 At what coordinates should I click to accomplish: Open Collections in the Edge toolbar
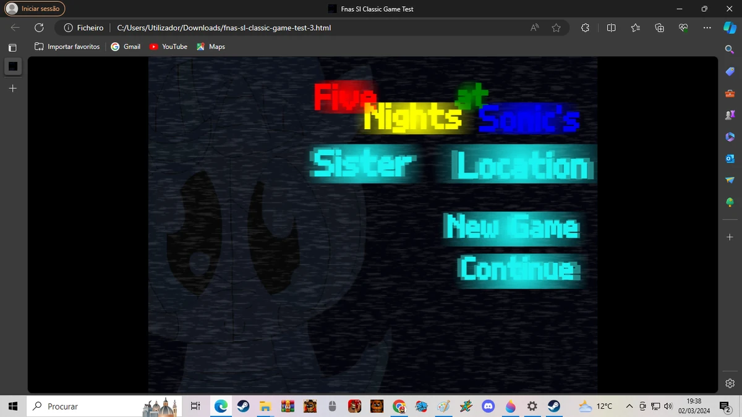click(659, 27)
